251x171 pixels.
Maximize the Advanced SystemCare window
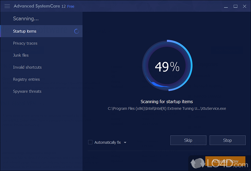[235, 6]
